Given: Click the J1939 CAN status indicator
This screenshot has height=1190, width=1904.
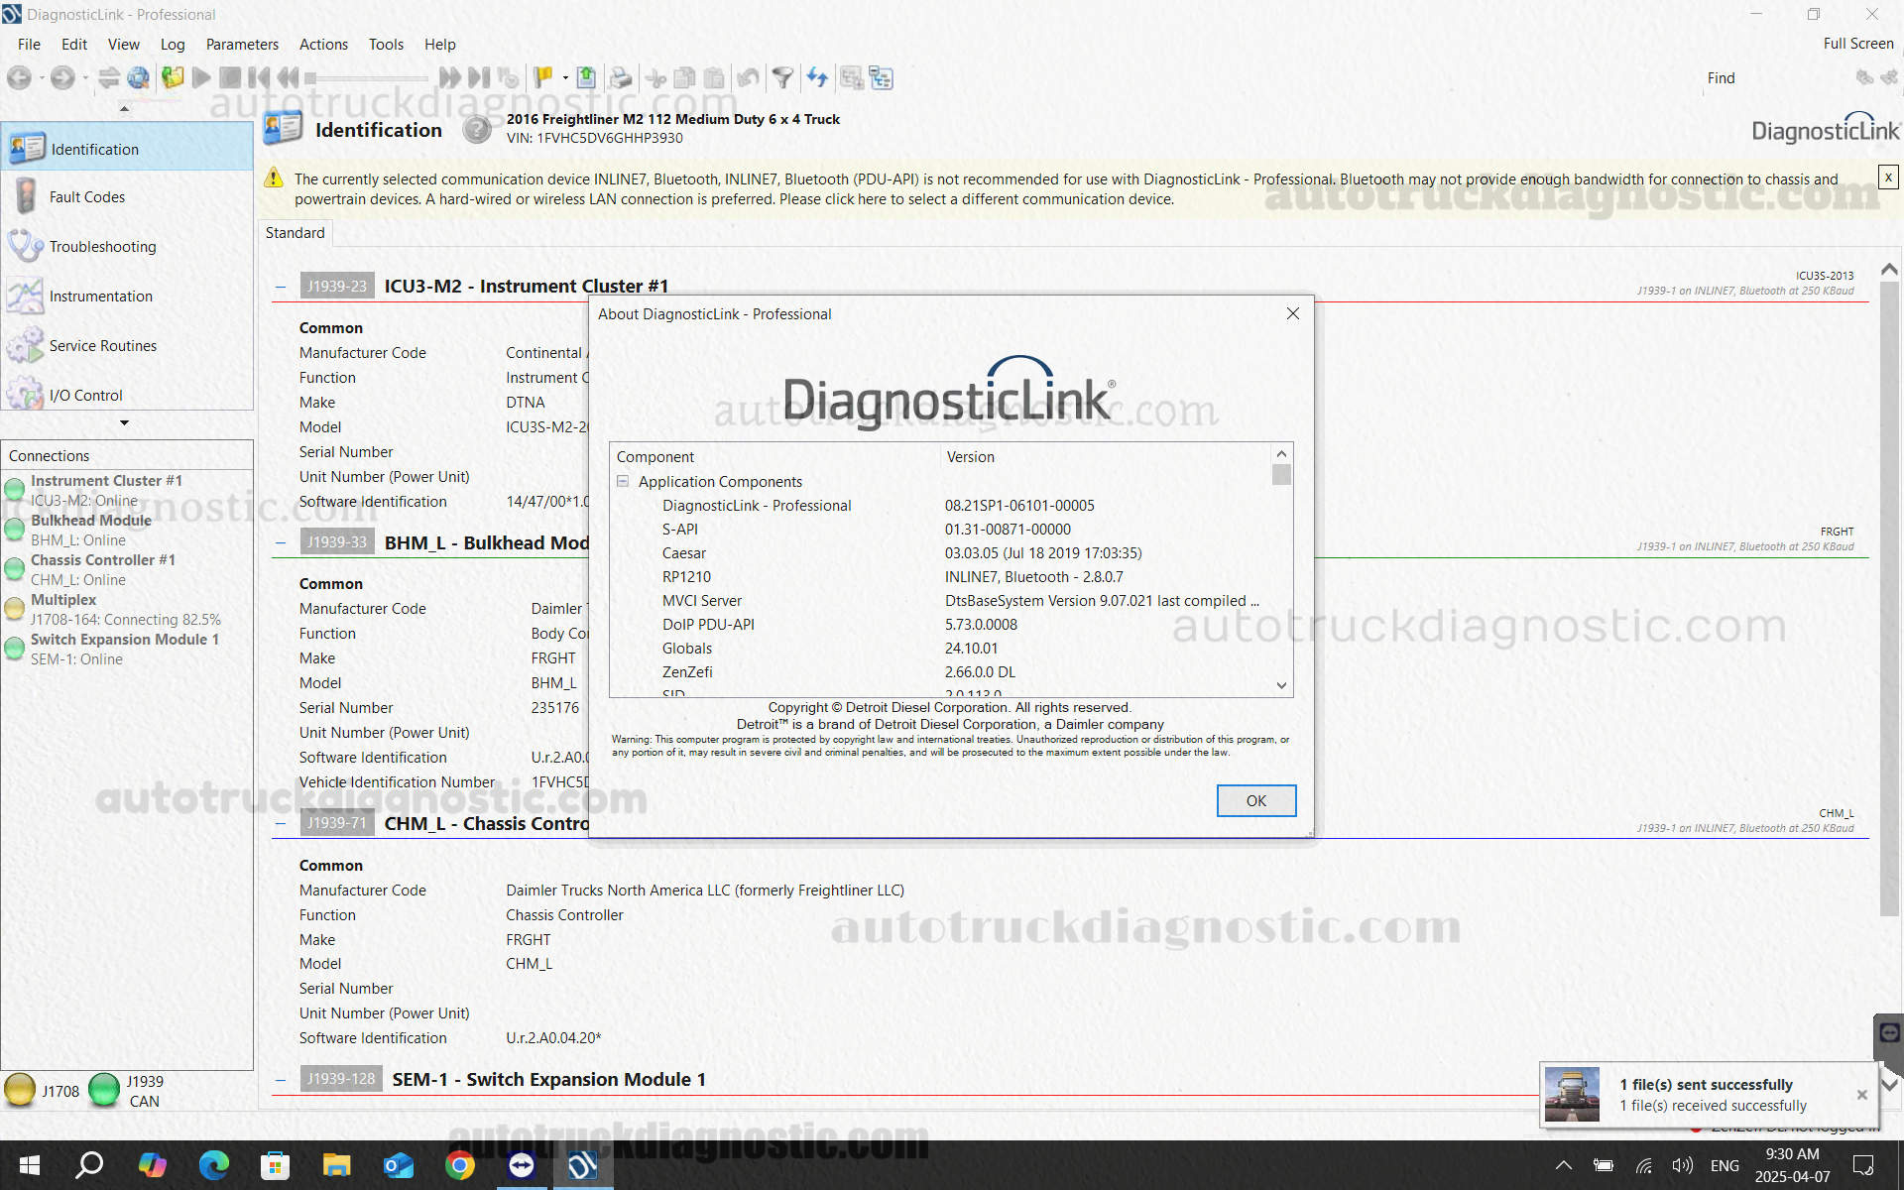Looking at the screenshot, I should [x=103, y=1089].
